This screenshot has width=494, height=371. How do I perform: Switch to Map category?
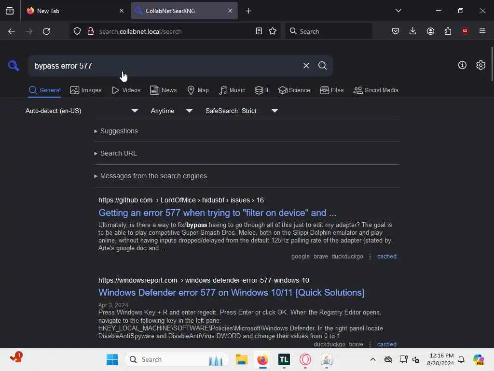coord(198,90)
